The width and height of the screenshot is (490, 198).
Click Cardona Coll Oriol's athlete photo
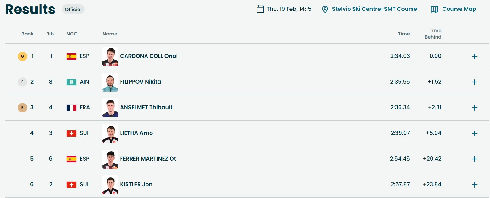(110, 56)
